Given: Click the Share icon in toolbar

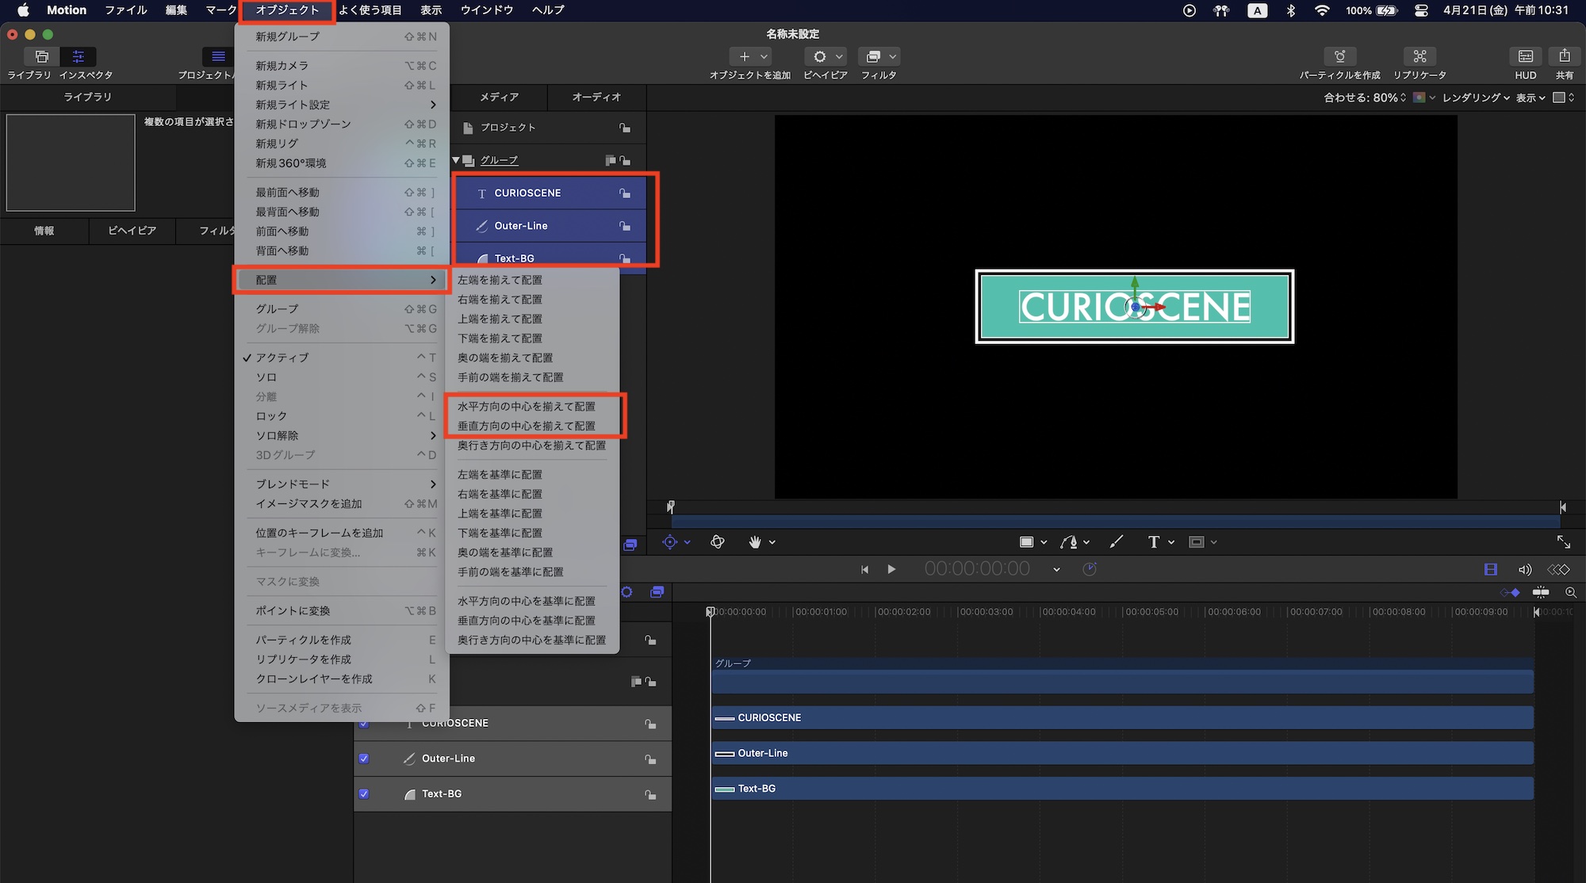Looking at the screenshot, I should pyautogui.click(x=1564, y=56).
